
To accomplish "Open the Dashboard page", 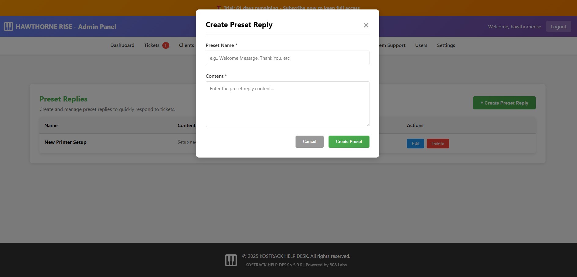I will (x=122, y=45).
